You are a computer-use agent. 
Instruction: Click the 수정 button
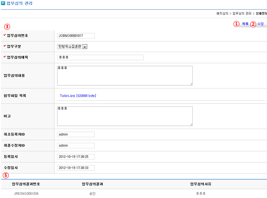pos(260,24)
